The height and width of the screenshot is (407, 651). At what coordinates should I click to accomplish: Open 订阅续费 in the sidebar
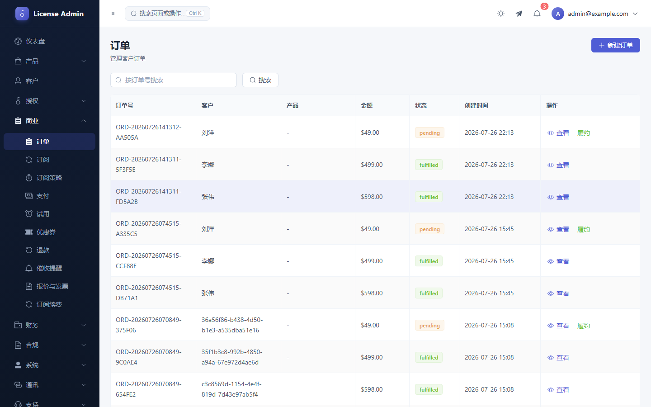(x=50, y=304)
